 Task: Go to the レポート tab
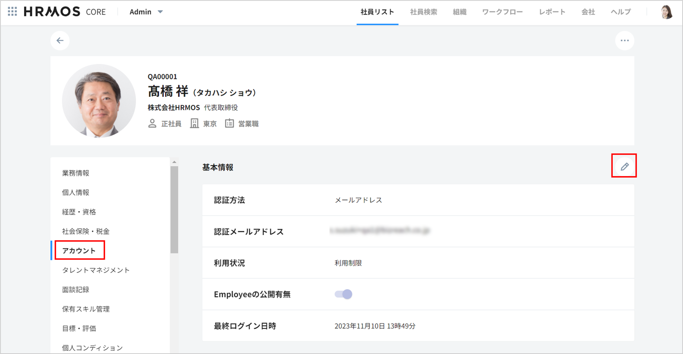pos(552,12)
